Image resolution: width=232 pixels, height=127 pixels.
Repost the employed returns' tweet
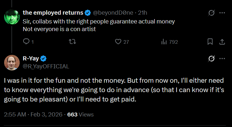(72, 42)
